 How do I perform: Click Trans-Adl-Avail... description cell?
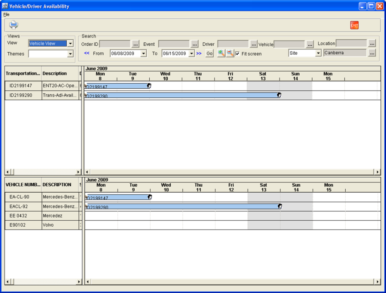click(60, 95)
